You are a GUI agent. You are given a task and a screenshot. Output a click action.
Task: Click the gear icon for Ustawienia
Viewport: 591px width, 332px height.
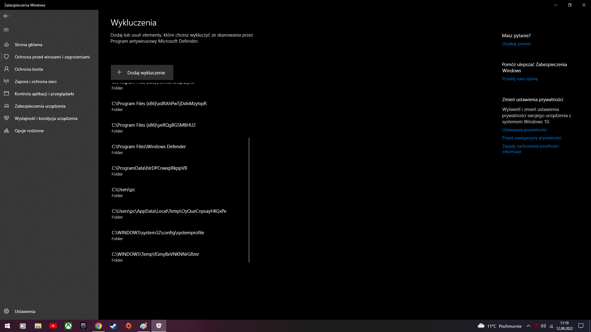coord(6,311)
